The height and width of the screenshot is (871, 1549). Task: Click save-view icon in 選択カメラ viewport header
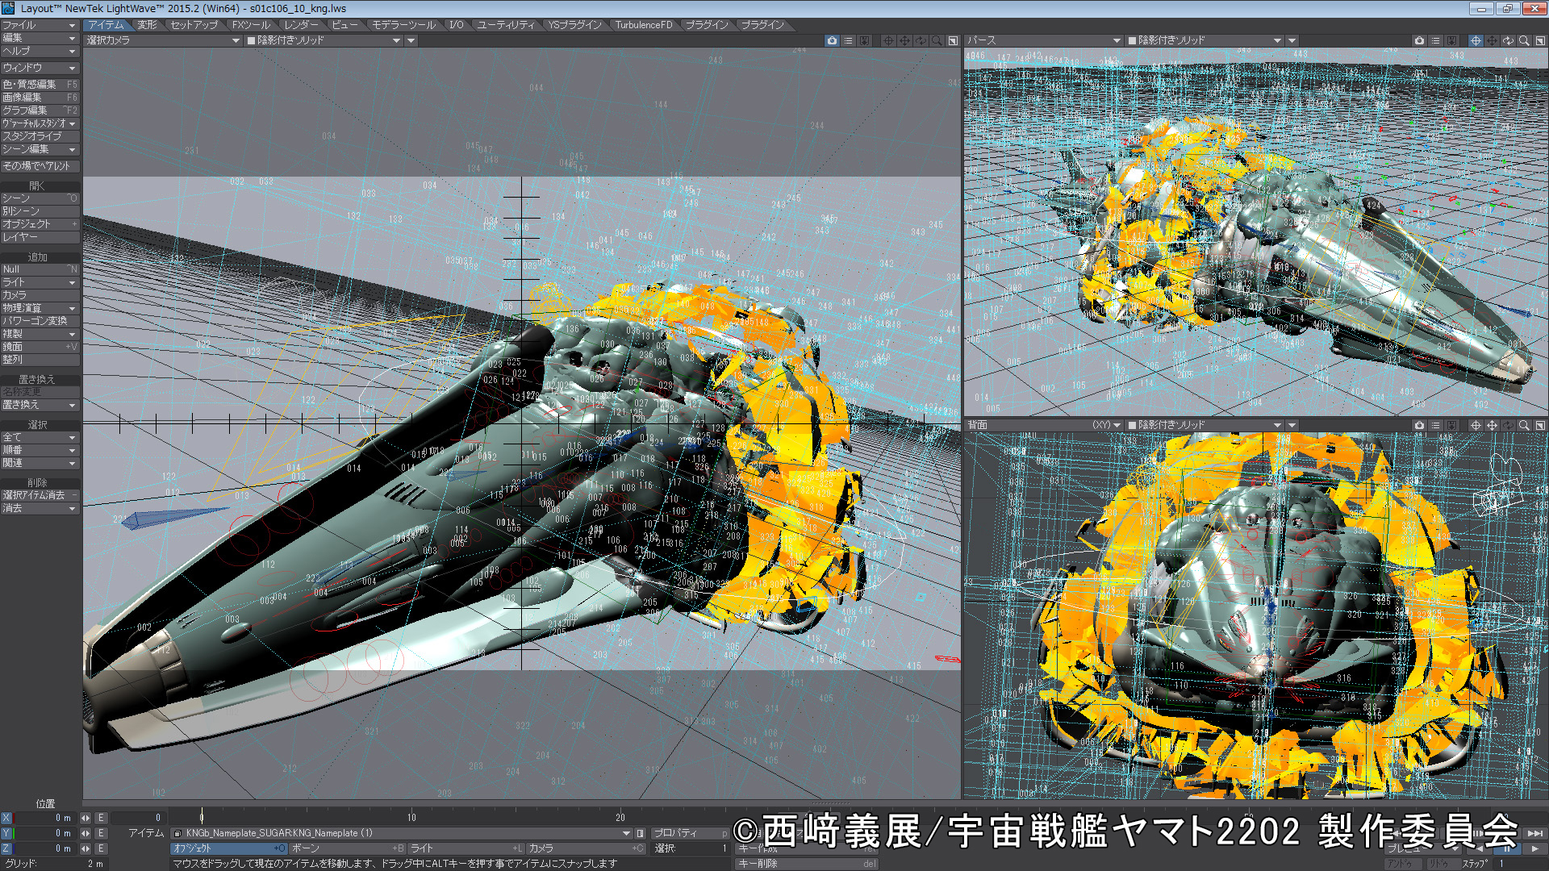pos(864,40)
